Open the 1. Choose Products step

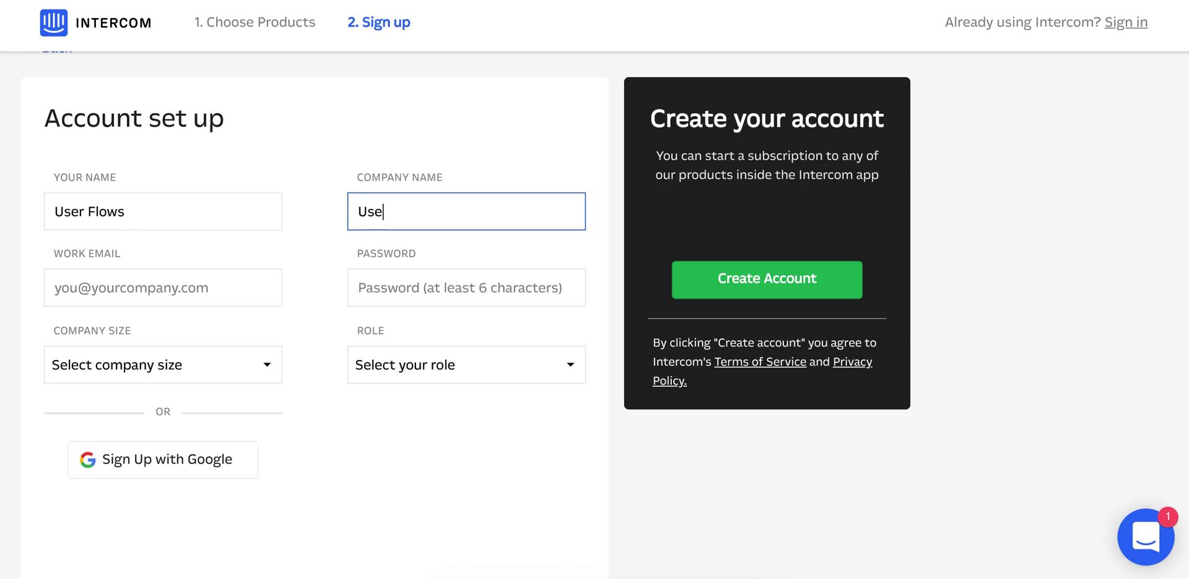pyautogui.click(x=255, y=22)
